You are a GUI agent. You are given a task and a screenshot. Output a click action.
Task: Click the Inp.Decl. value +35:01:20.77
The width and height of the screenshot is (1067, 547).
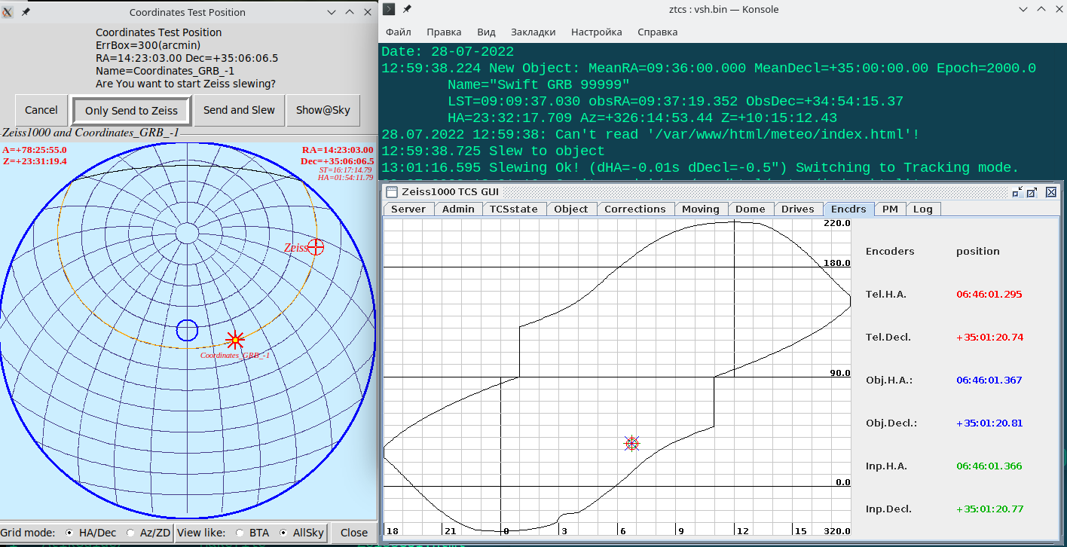pyautogui.click(x=989, y=509)
